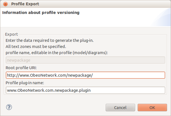Click 'newpackage/' text in Root profile URI field

point(80,75)
